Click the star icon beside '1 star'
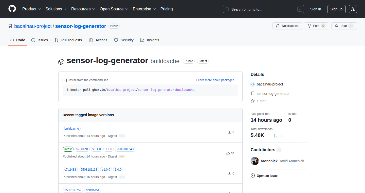 click(253, 101)
